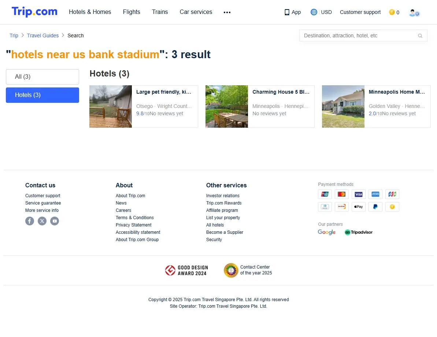Viewport: 437px width, 337px height.
Task: Open About Trip.com footer link
Action: (130, 196)
